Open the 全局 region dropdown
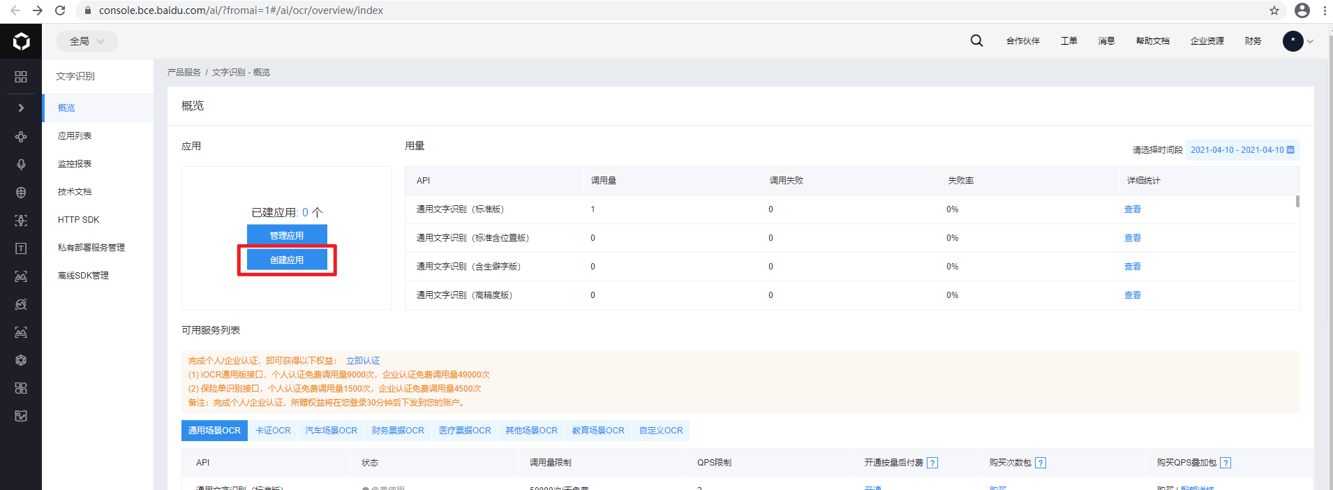This screenshot has width=1333, height=490. tap(87, 41)
